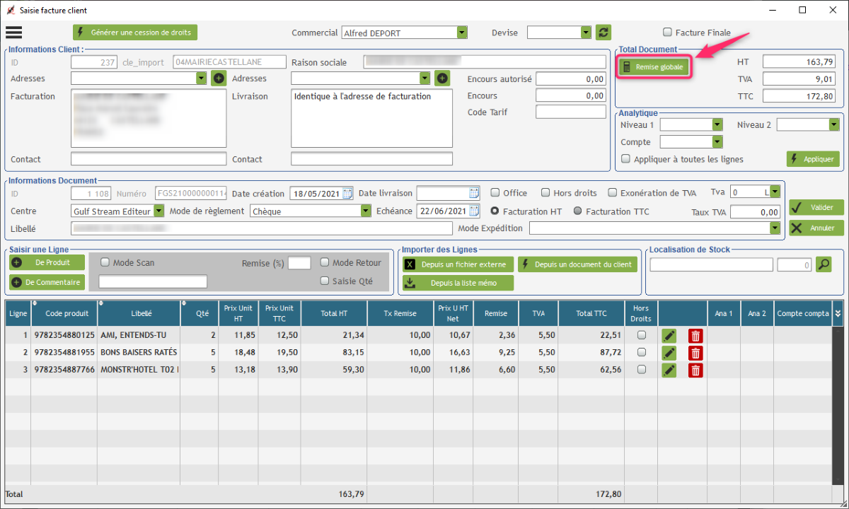Open the Date livraison calendar picker
Image resolution: width=849 pixels, height=509 pixels.
click(x=474, y=193)
